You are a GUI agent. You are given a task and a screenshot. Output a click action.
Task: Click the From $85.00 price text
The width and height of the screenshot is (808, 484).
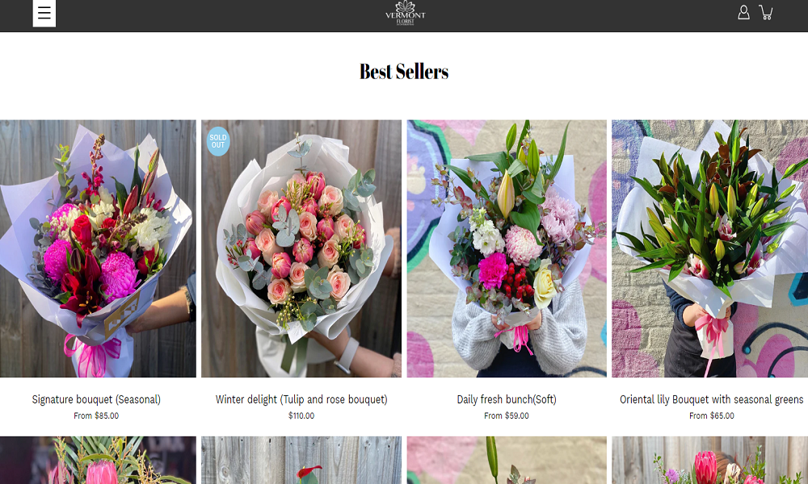96,415
